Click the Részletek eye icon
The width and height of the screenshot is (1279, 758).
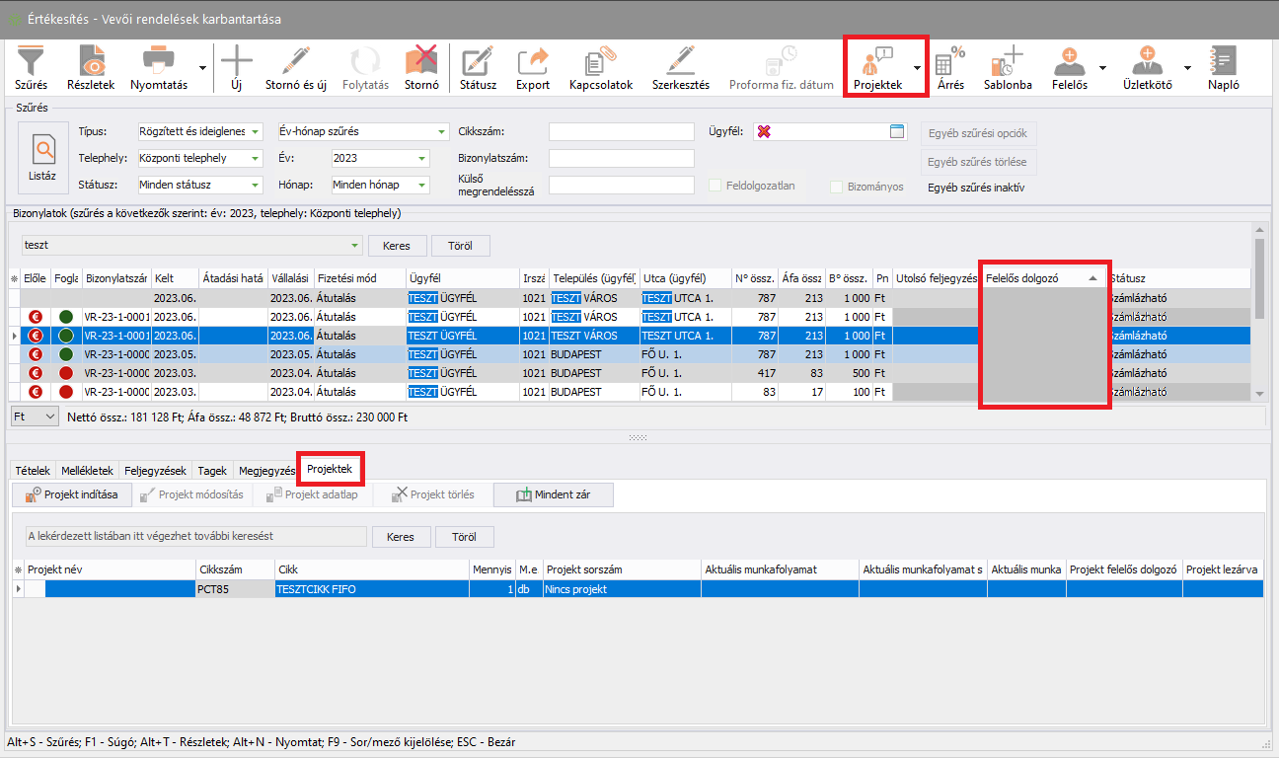(x=91, y=62)
